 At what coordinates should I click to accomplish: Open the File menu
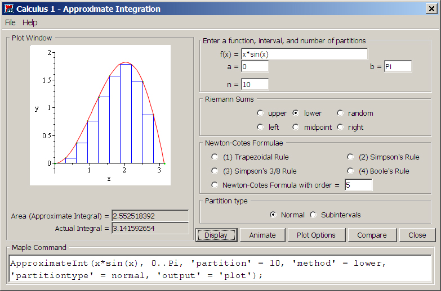pyautogui.click(x=11, y=22)
